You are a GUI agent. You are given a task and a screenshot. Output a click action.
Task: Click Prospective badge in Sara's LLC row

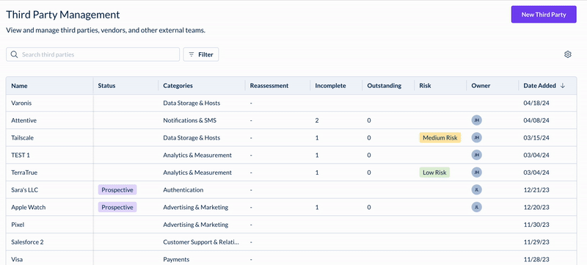click(117, 190)
